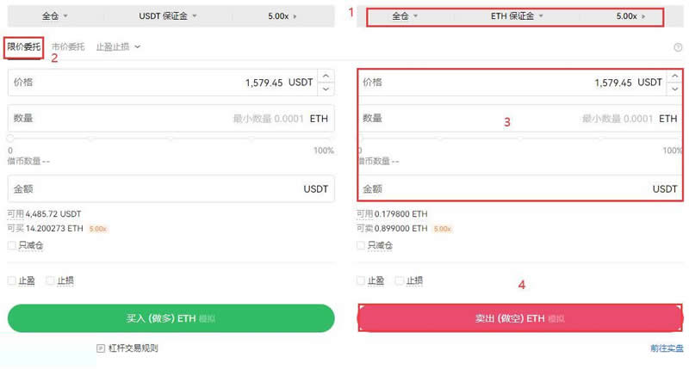689x369 pixels.
Task: Tick the 止损 checkbox on sell side
Action: pos(400,280)
